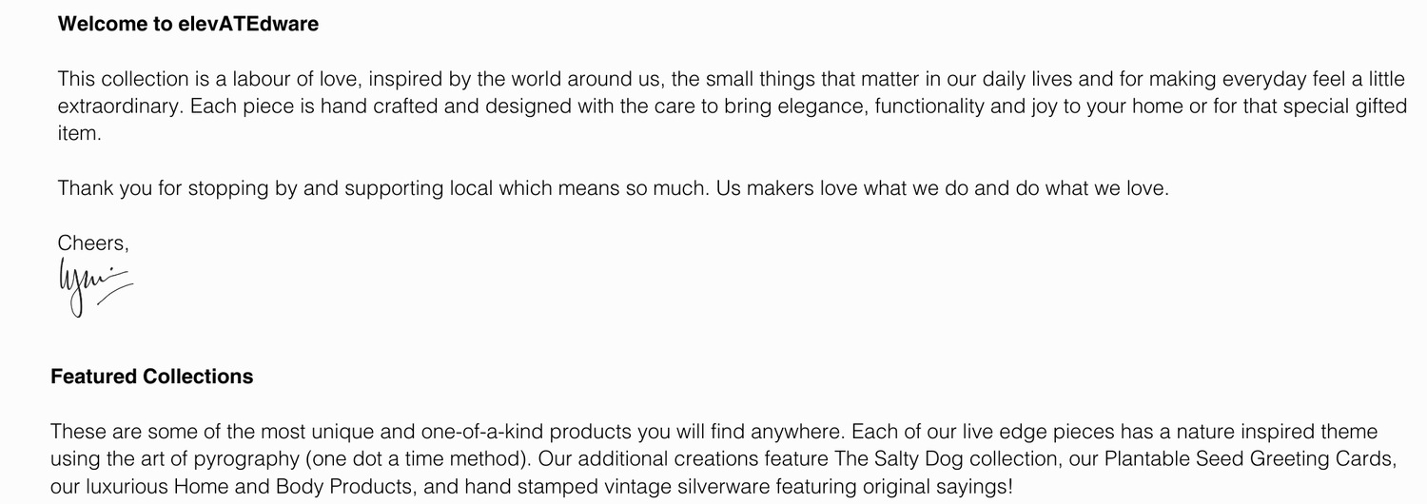Click the handwritten signature image
This screenshot has width=1427, height=504.
pyautogui.click(x=93, y=286)
